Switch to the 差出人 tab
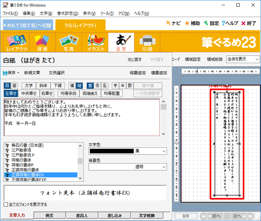The width and height of the screenshot is (261, 221). (x=82, y=215)
